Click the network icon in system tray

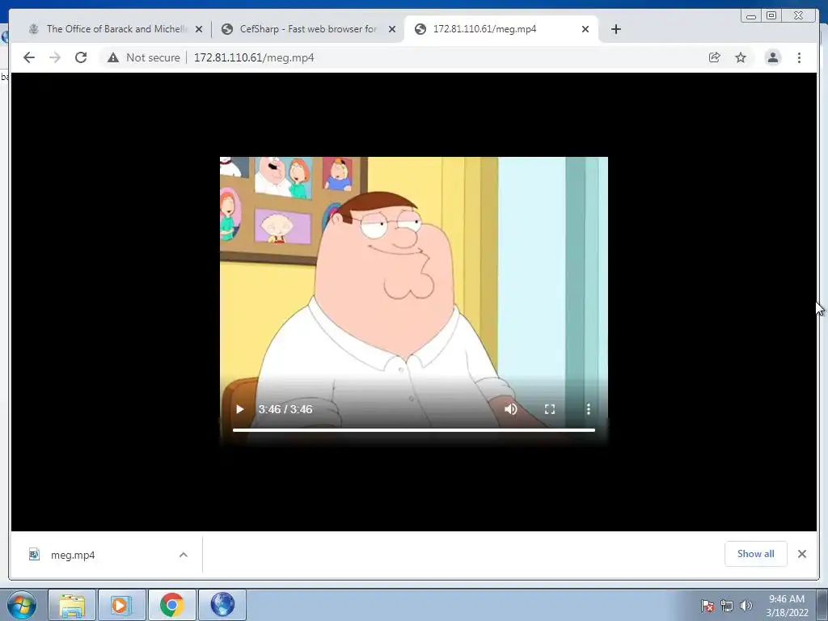point(727,606)
